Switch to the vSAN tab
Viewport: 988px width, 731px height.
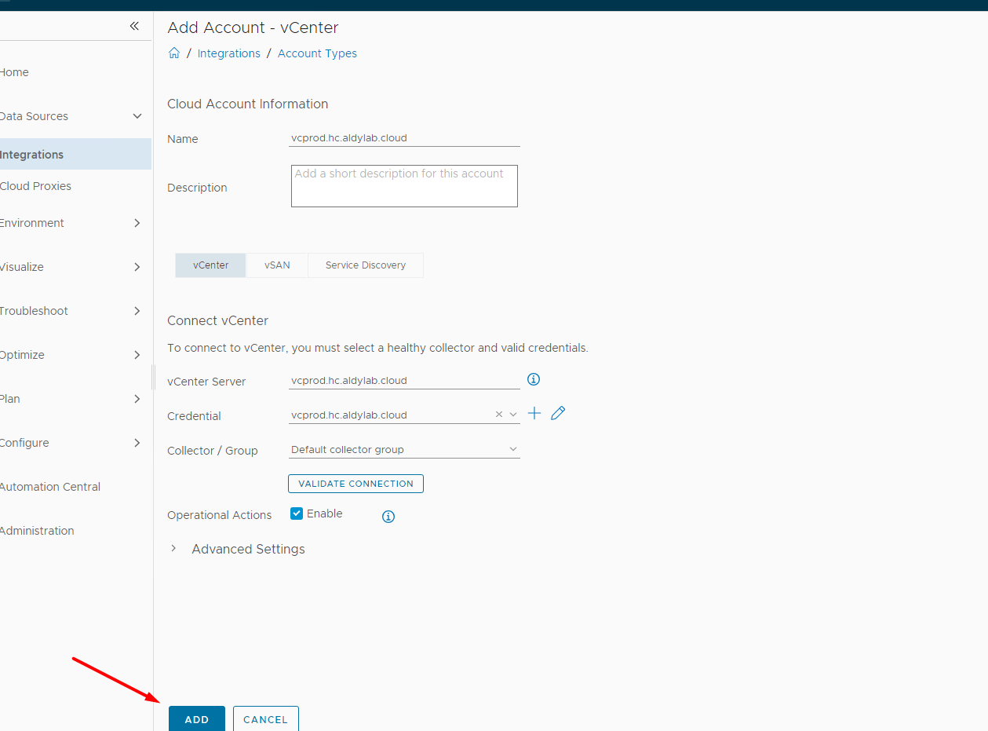coord(277,265)
